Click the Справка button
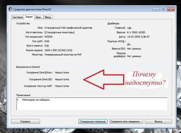Image resolution: width=181 pixels, height=133 pixels. 25,122
